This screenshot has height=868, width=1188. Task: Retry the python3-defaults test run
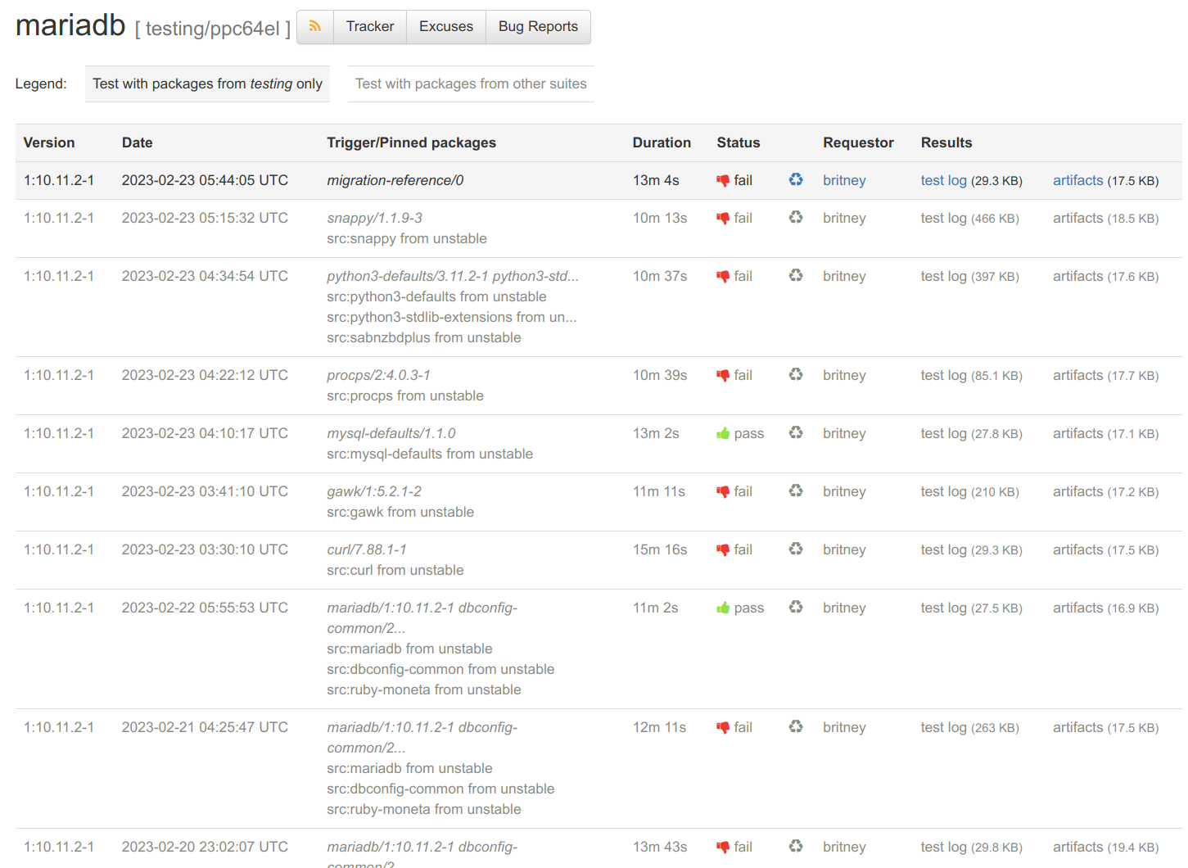click(x=795, y=276)
